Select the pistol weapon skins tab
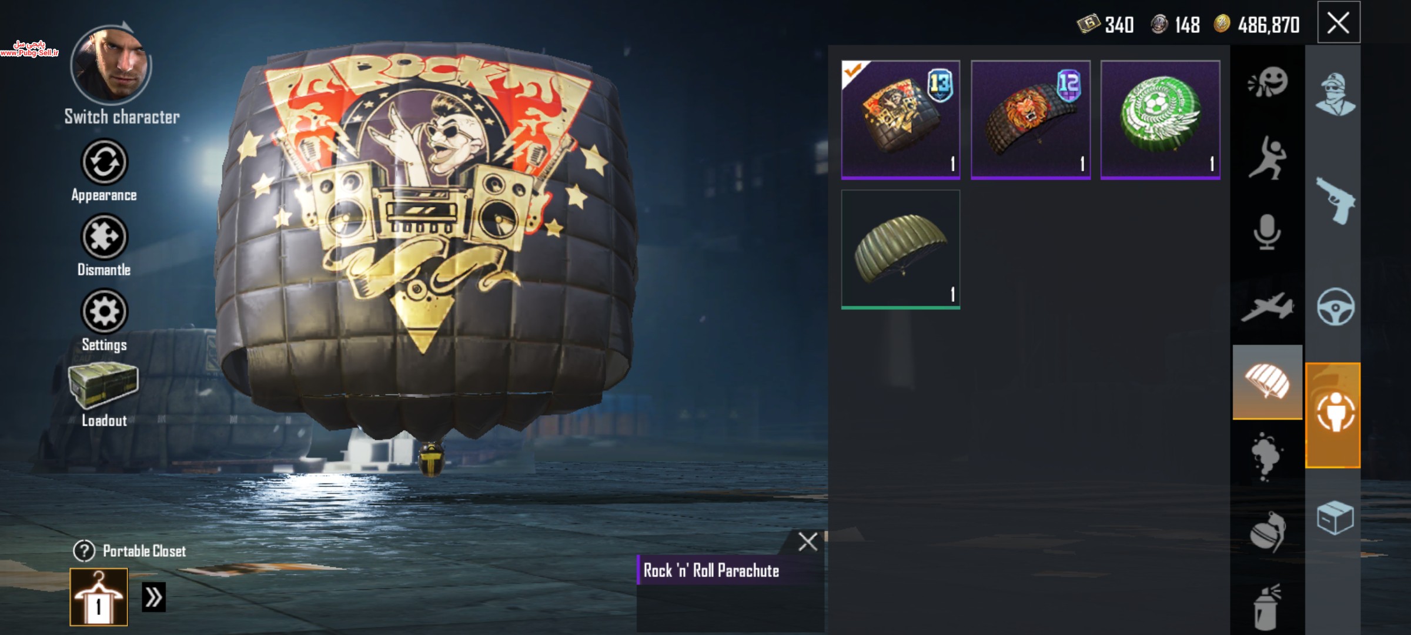This screenshot has height=635, width=1411. [1335, 200]
